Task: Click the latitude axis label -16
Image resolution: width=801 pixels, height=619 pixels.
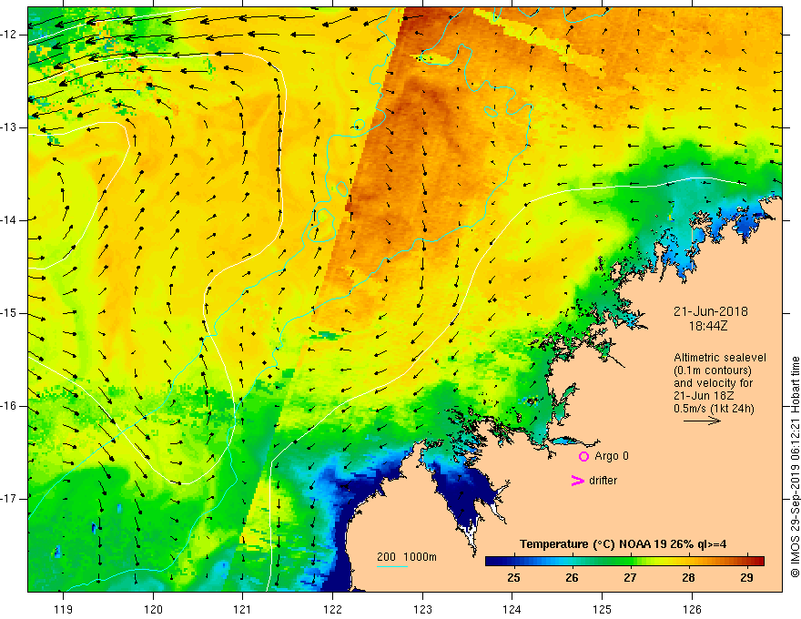Action: coord(10,406)
